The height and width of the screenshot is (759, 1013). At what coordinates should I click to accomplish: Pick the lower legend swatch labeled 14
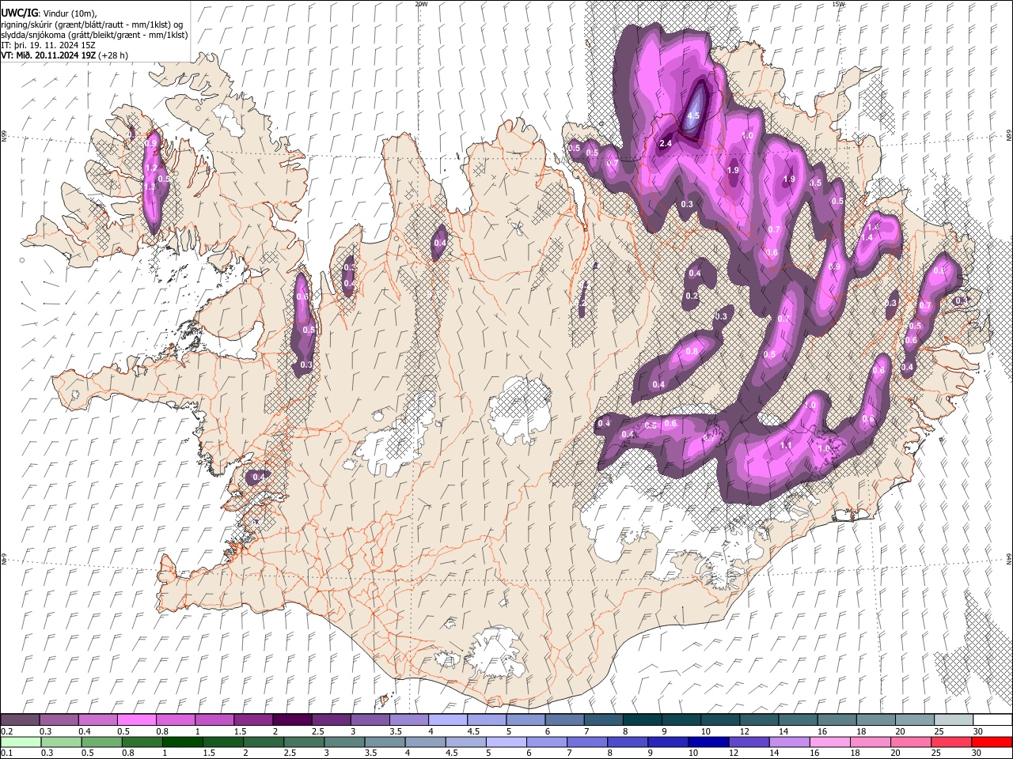788,742
